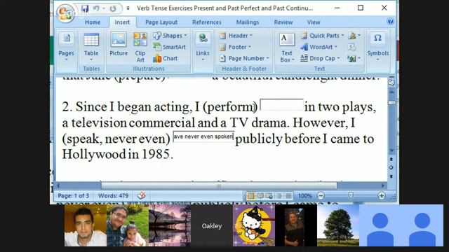Select Oakley participant tile
Image resolution: width=449 pixels, height=252 pixels.
[x=212, y=225]
